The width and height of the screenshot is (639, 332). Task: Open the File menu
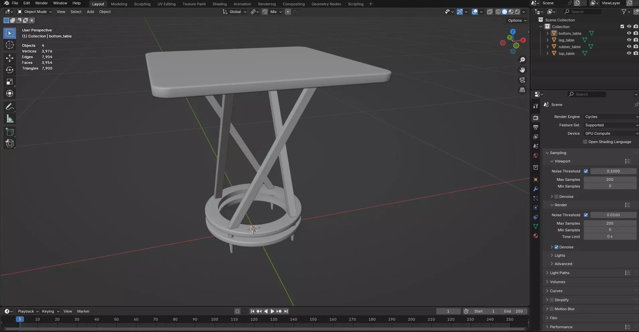click(x=15, y=3)
